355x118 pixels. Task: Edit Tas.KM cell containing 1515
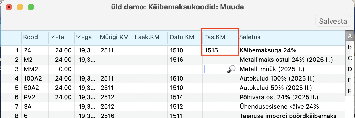[220, 50]
